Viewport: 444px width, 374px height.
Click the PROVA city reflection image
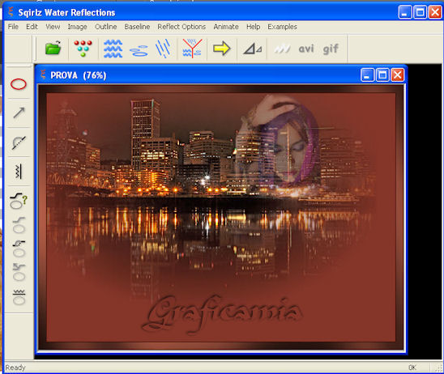coord(221,217)
